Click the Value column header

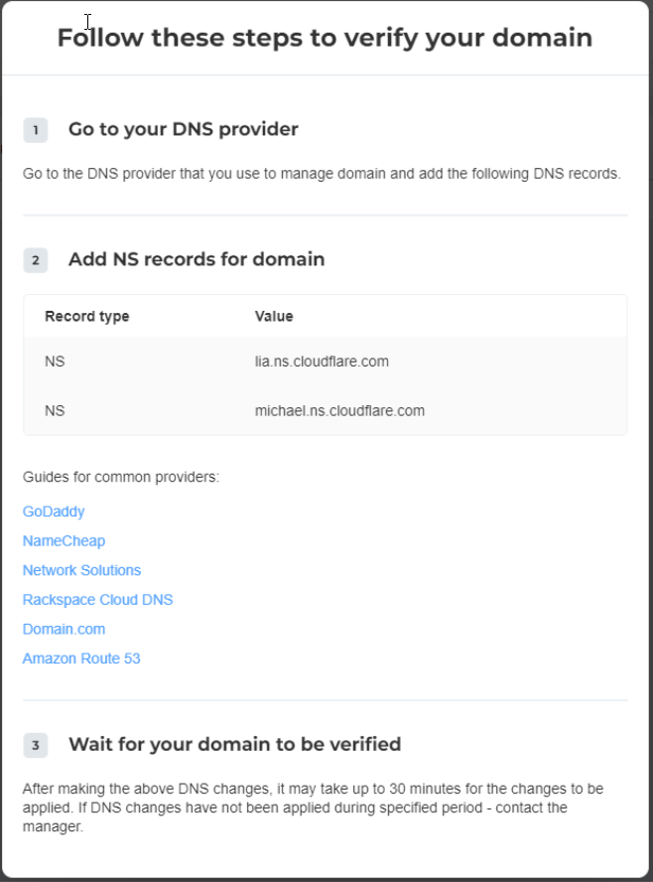coord(274,317)
